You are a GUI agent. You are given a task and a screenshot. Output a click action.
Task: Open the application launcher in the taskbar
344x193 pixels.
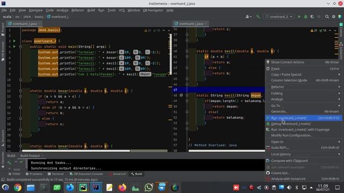pos(5,188)
